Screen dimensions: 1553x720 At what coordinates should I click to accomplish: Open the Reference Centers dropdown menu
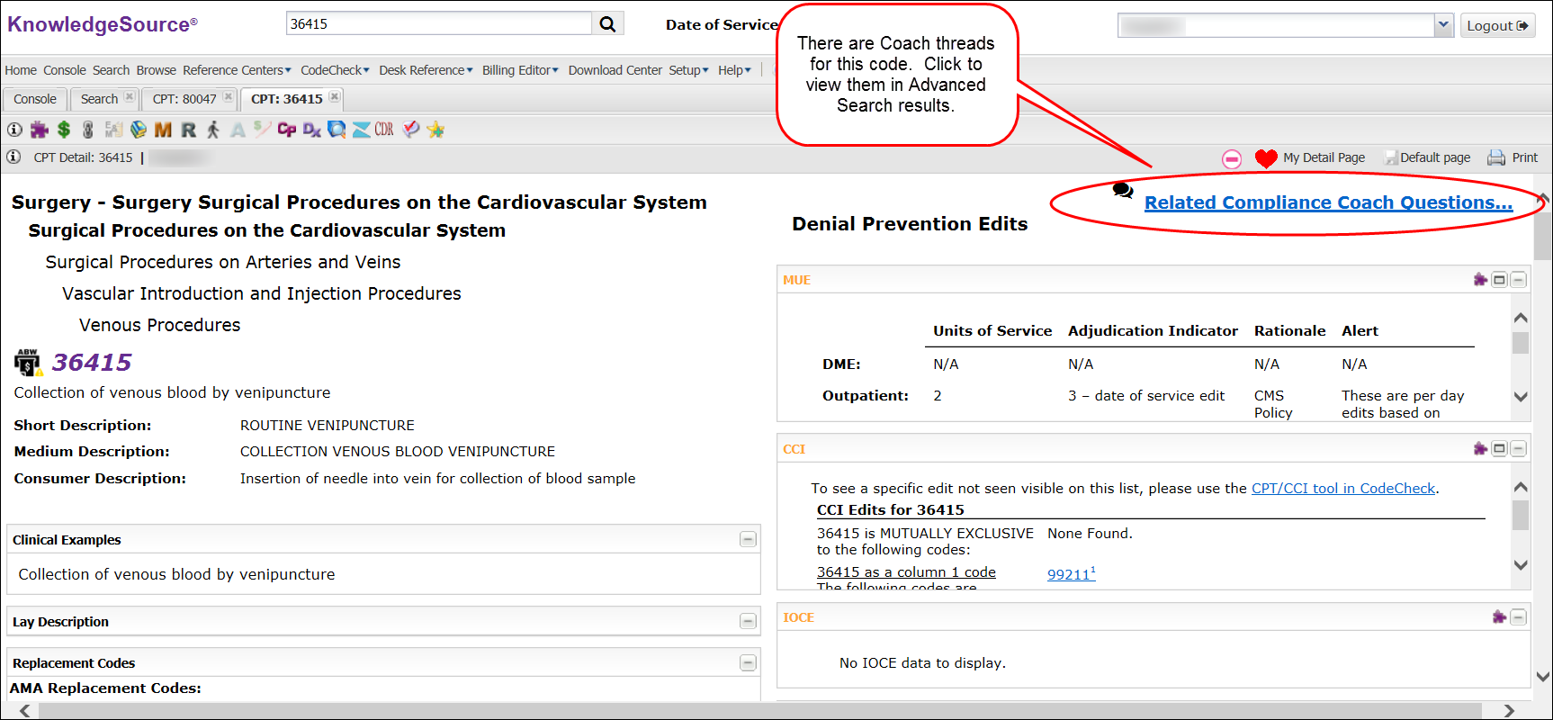tap(237, 70)
